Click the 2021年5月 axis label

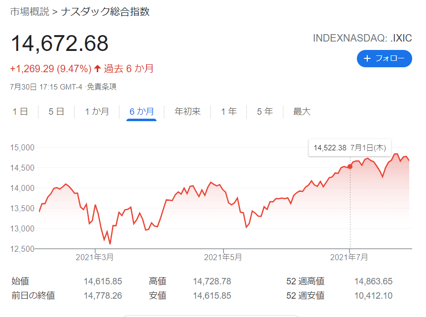[x=223, y=257]
